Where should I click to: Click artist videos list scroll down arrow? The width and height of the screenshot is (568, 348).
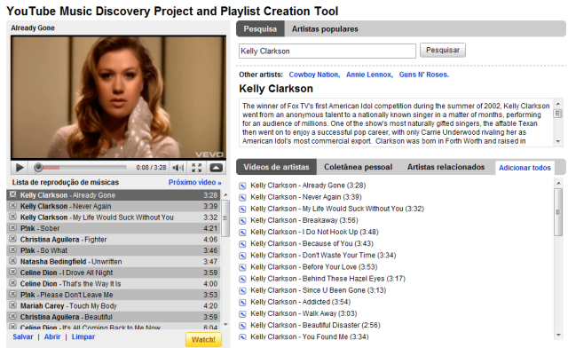558,336
